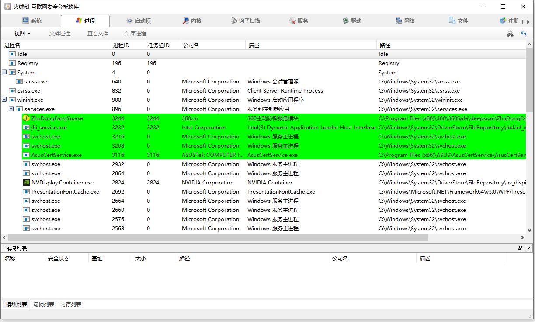The width and height of the screenshot is (535, 322).
Task: Switch to the 启动项 tab
Action: click(x=139, y=21)
